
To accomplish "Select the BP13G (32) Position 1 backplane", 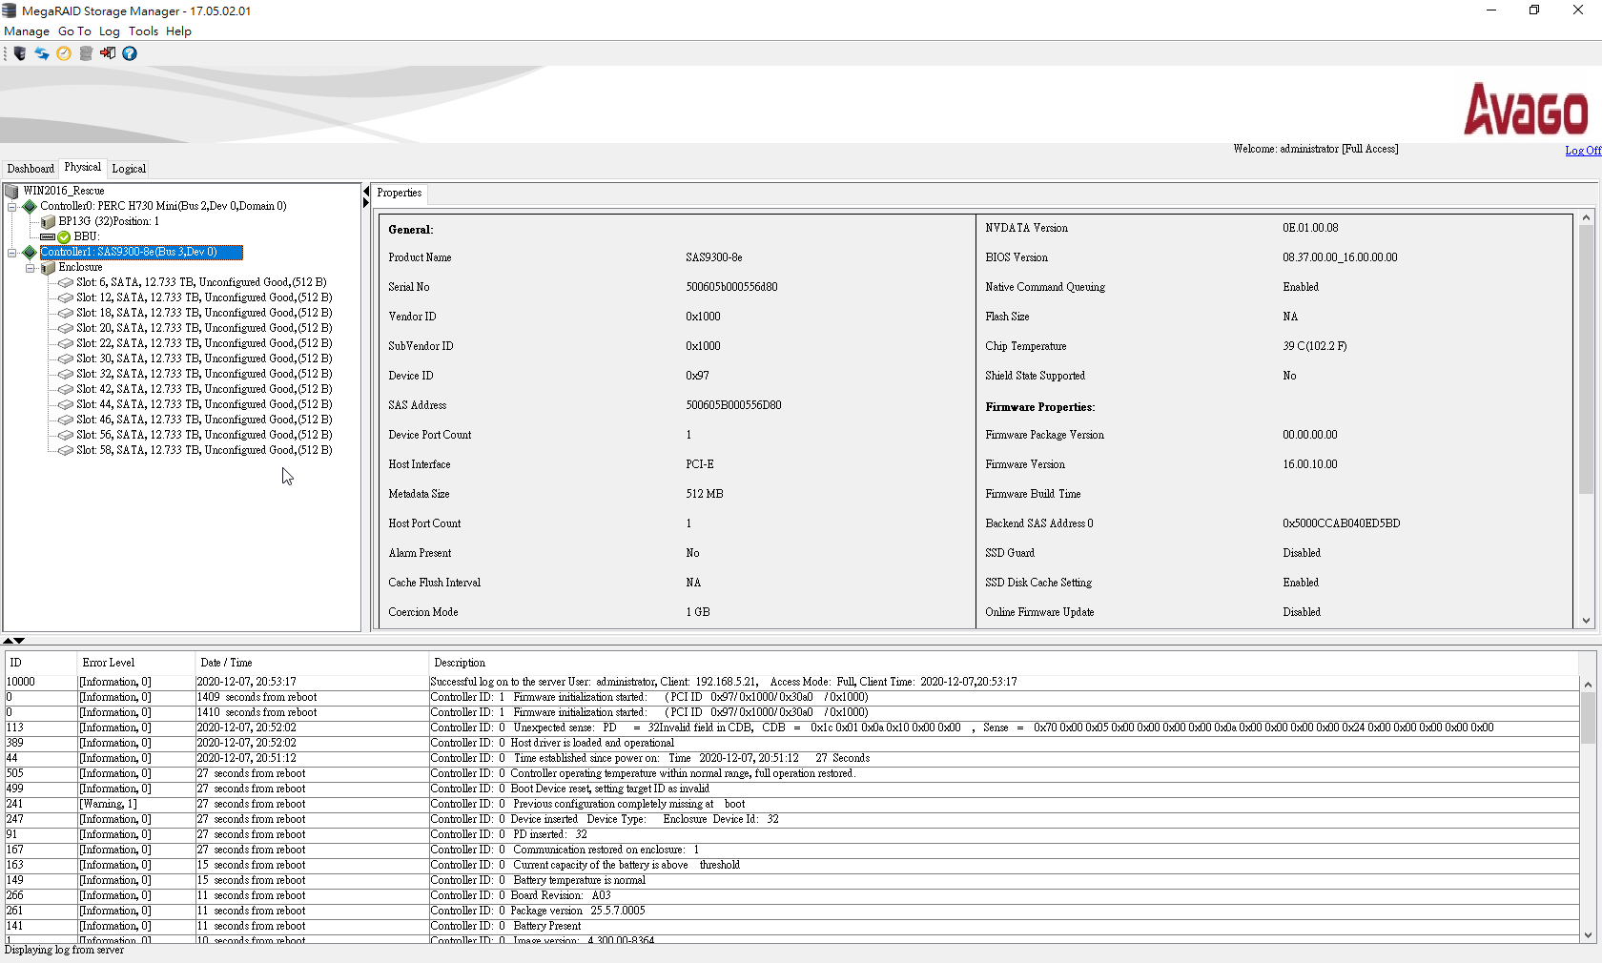I will tap(108, 221).
